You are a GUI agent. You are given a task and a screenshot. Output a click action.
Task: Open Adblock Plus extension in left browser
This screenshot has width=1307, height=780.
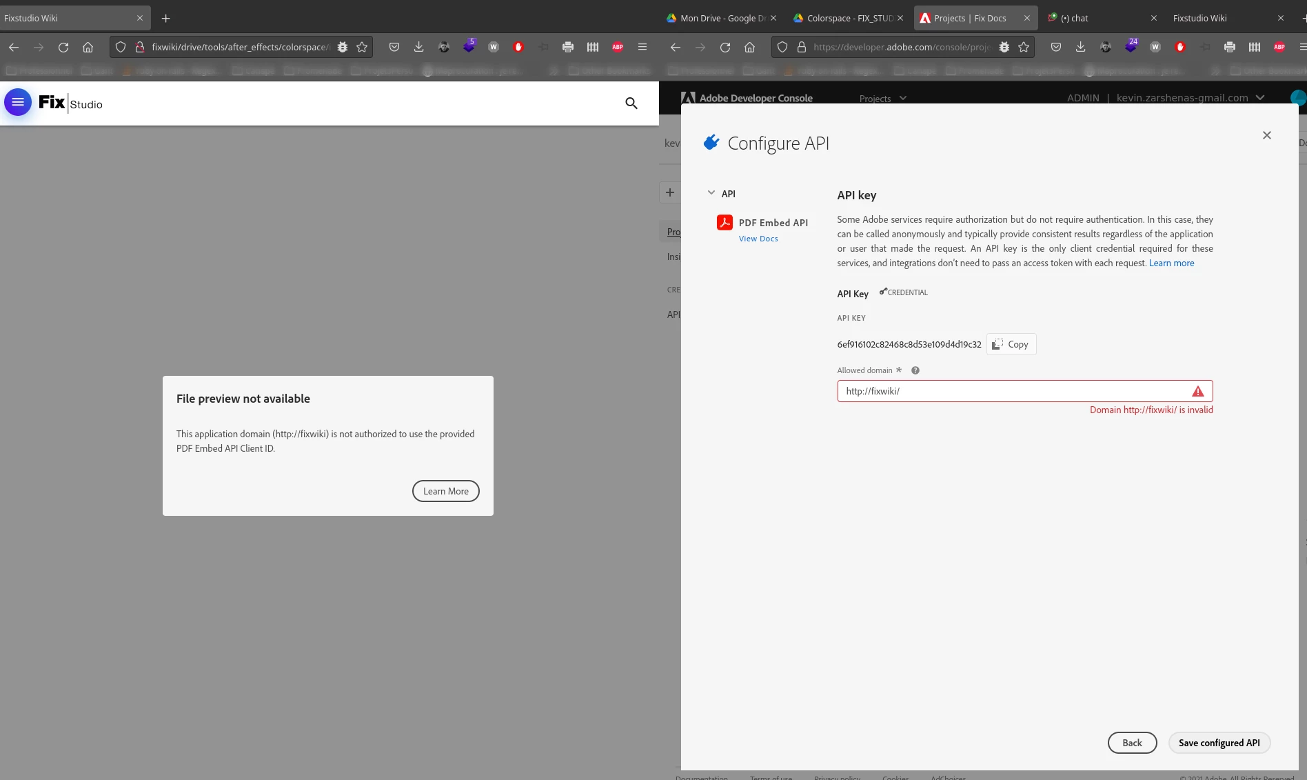(618, 47)
